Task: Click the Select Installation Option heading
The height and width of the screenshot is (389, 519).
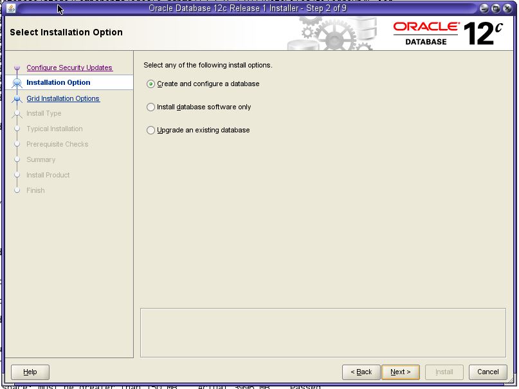Action: (66, 32)
